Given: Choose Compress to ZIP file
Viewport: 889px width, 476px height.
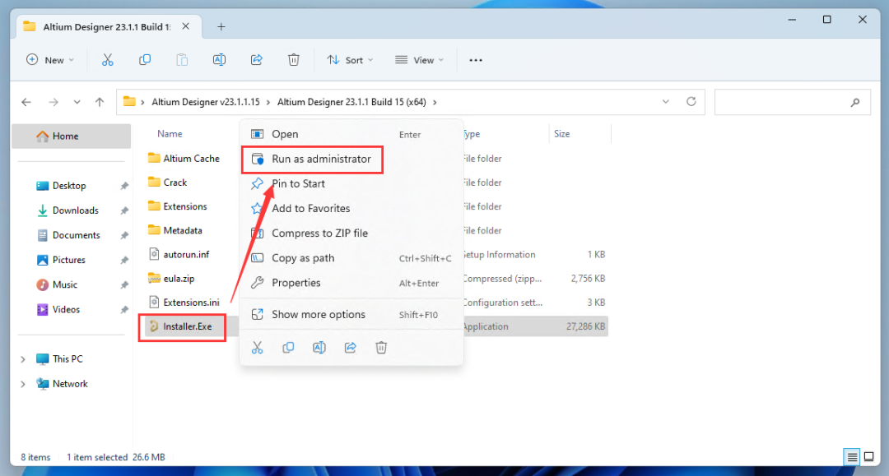Looking at the screenshot, I should pyautogui.click(x=319, y=233).
